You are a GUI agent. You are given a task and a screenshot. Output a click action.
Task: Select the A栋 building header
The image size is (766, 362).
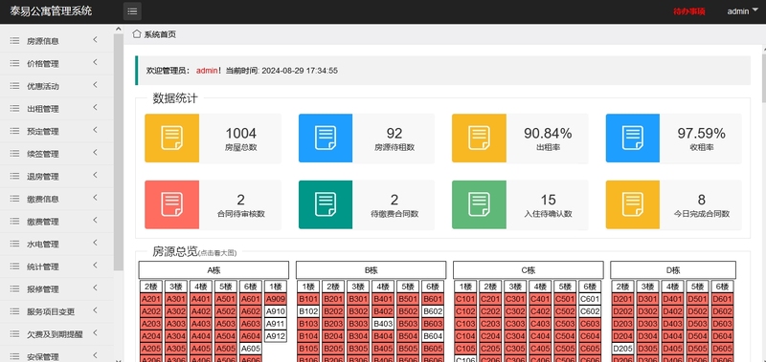214,270
